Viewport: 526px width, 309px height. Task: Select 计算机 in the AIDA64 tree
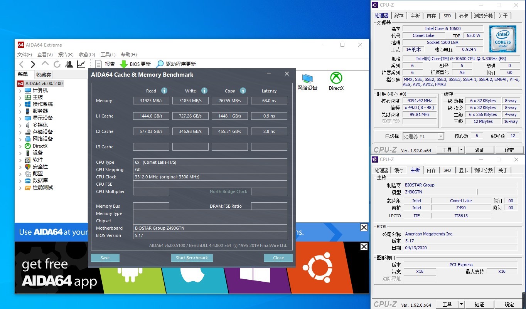click(x=36, y=90)
